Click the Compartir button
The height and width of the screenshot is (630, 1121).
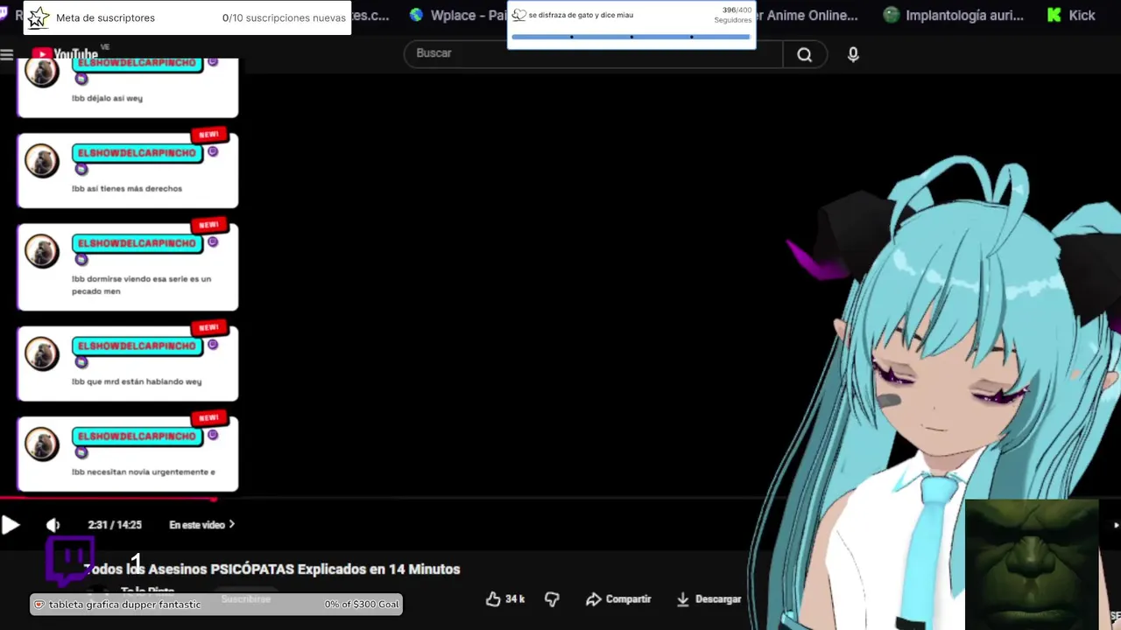pyautogui.click(x=618, y=598)
